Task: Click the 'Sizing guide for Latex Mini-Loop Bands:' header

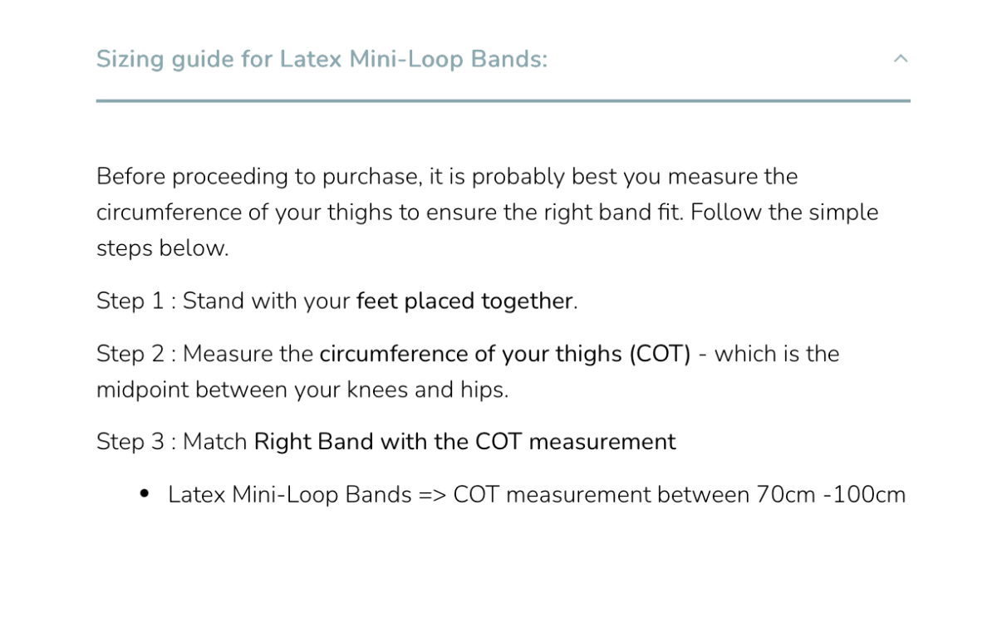Action: (x=322, y=60)
